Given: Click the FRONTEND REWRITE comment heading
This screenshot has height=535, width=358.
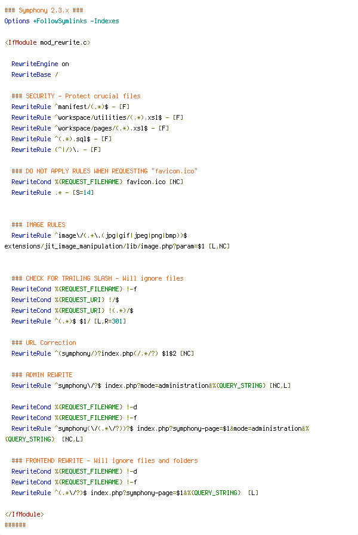Looking at the screenshot, I should tap(104, 461).
